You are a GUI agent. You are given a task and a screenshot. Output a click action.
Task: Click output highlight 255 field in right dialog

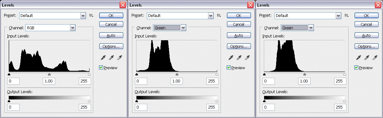click(340, 107)
